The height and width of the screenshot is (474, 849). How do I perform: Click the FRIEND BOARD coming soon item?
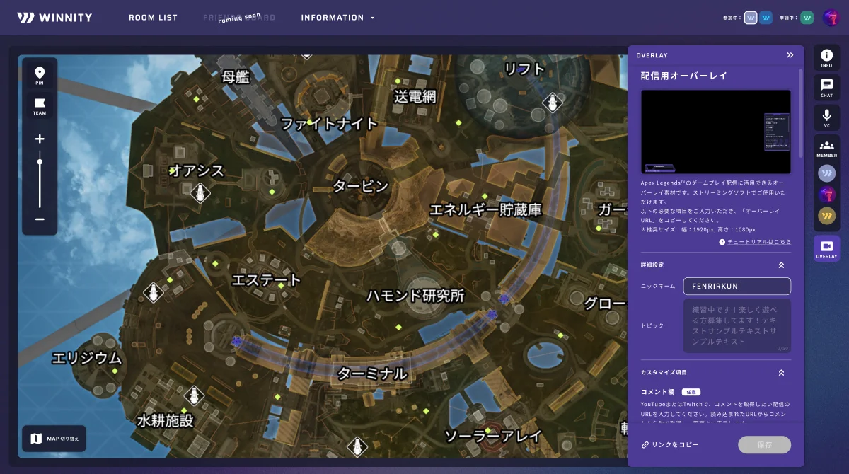pos(239,18)
